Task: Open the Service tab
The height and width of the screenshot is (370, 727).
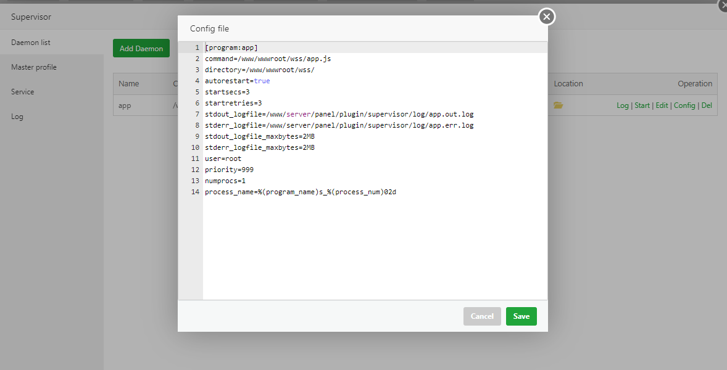Action: [52, 92]
